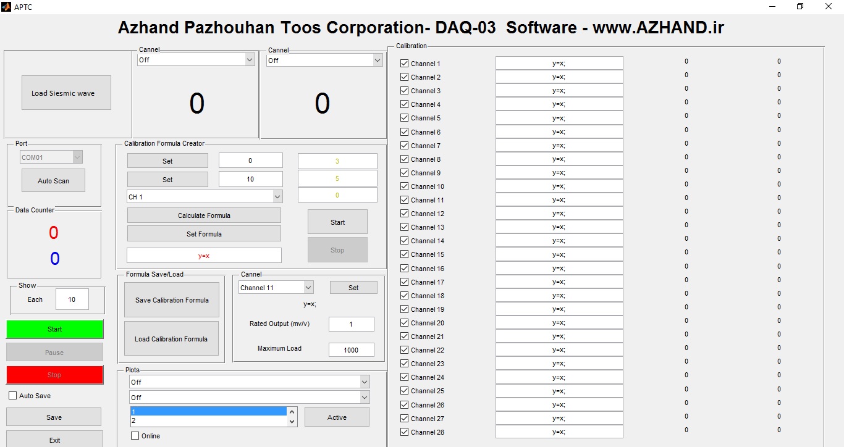844x447 pixels.
Task: Uncheck the Channel 8 checkbox
Action: (x=404, y=159)
